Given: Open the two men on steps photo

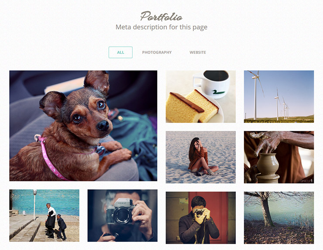Looking at the screenshot, I should (44, 216).
